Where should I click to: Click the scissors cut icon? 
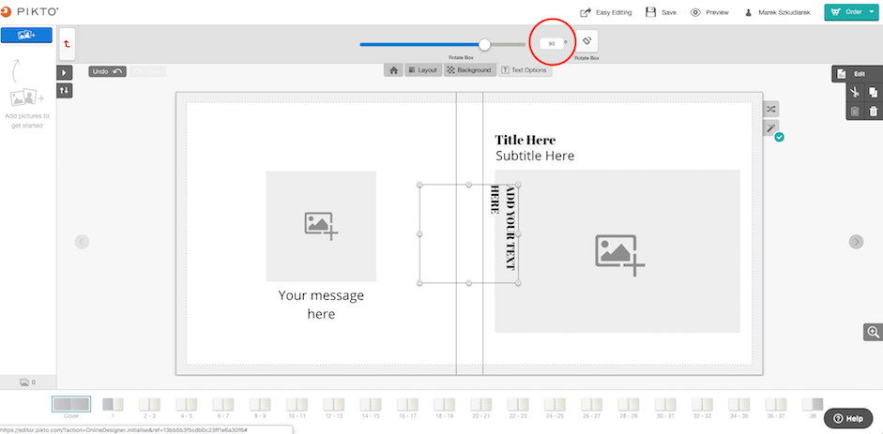coord(855,92)
